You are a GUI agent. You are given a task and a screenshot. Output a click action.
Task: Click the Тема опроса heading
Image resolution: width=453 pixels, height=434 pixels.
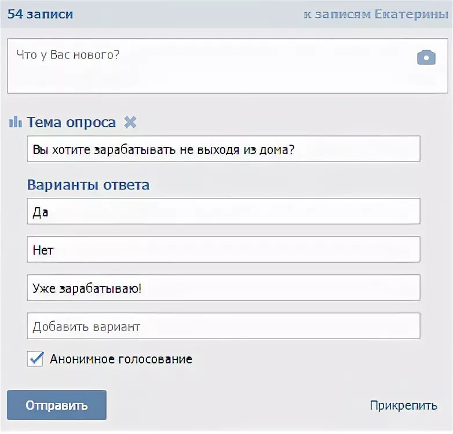click(71, 122)
